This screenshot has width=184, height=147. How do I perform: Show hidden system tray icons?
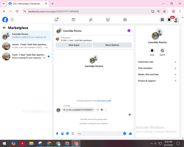152,143
